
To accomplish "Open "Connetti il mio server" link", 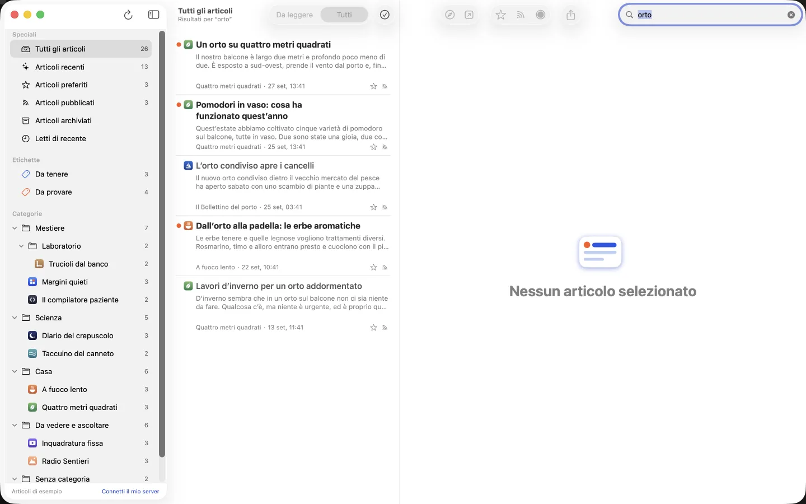I will [x=130, y=492].
